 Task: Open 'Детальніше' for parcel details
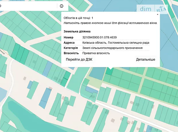pyautogui.click(x=146, y=59)
